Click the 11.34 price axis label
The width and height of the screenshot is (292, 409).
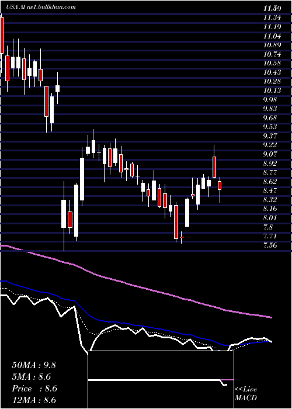pyautogui.click(x=272, y=18)
